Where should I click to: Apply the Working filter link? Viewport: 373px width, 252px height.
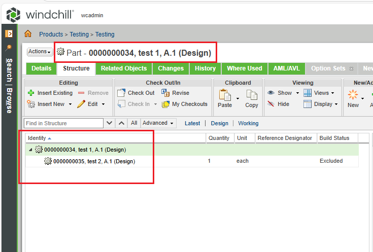(248, 123)
